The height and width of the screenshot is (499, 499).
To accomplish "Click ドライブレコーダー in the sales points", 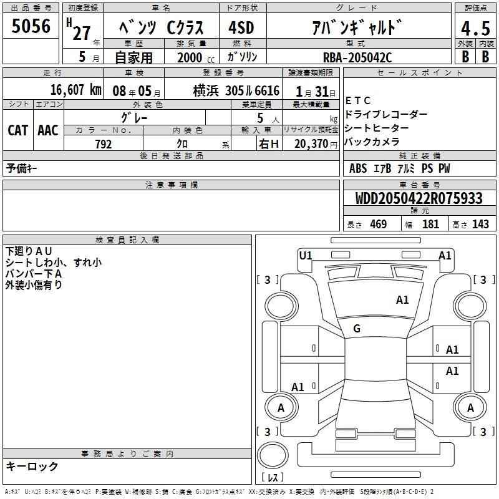I will (x=385, y=114).
